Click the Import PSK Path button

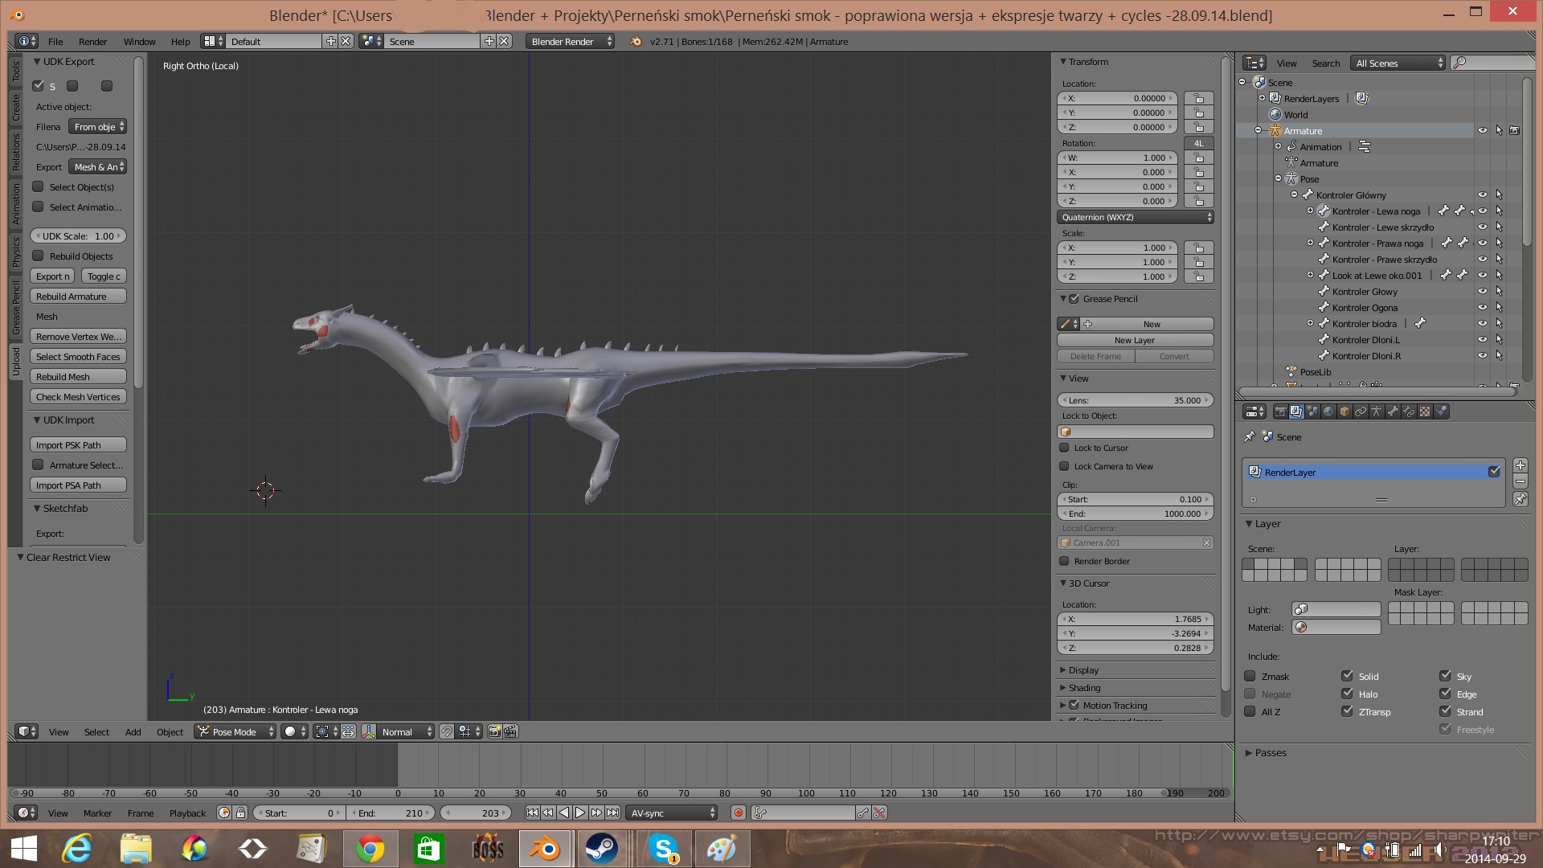[x=78, y=444]
